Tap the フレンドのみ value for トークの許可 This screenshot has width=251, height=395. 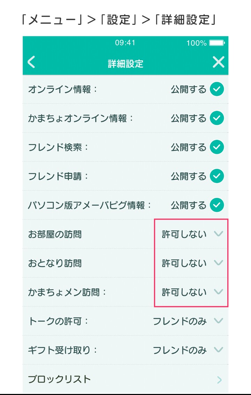[x=180, y=321]
